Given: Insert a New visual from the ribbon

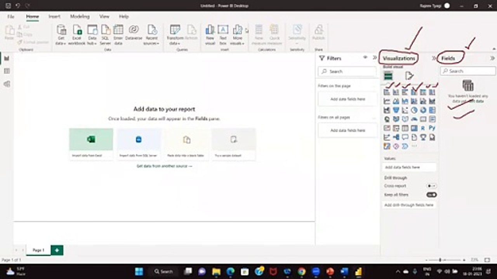Looking at the screenshot, I should pyautogui.click(x=210, y=35).
